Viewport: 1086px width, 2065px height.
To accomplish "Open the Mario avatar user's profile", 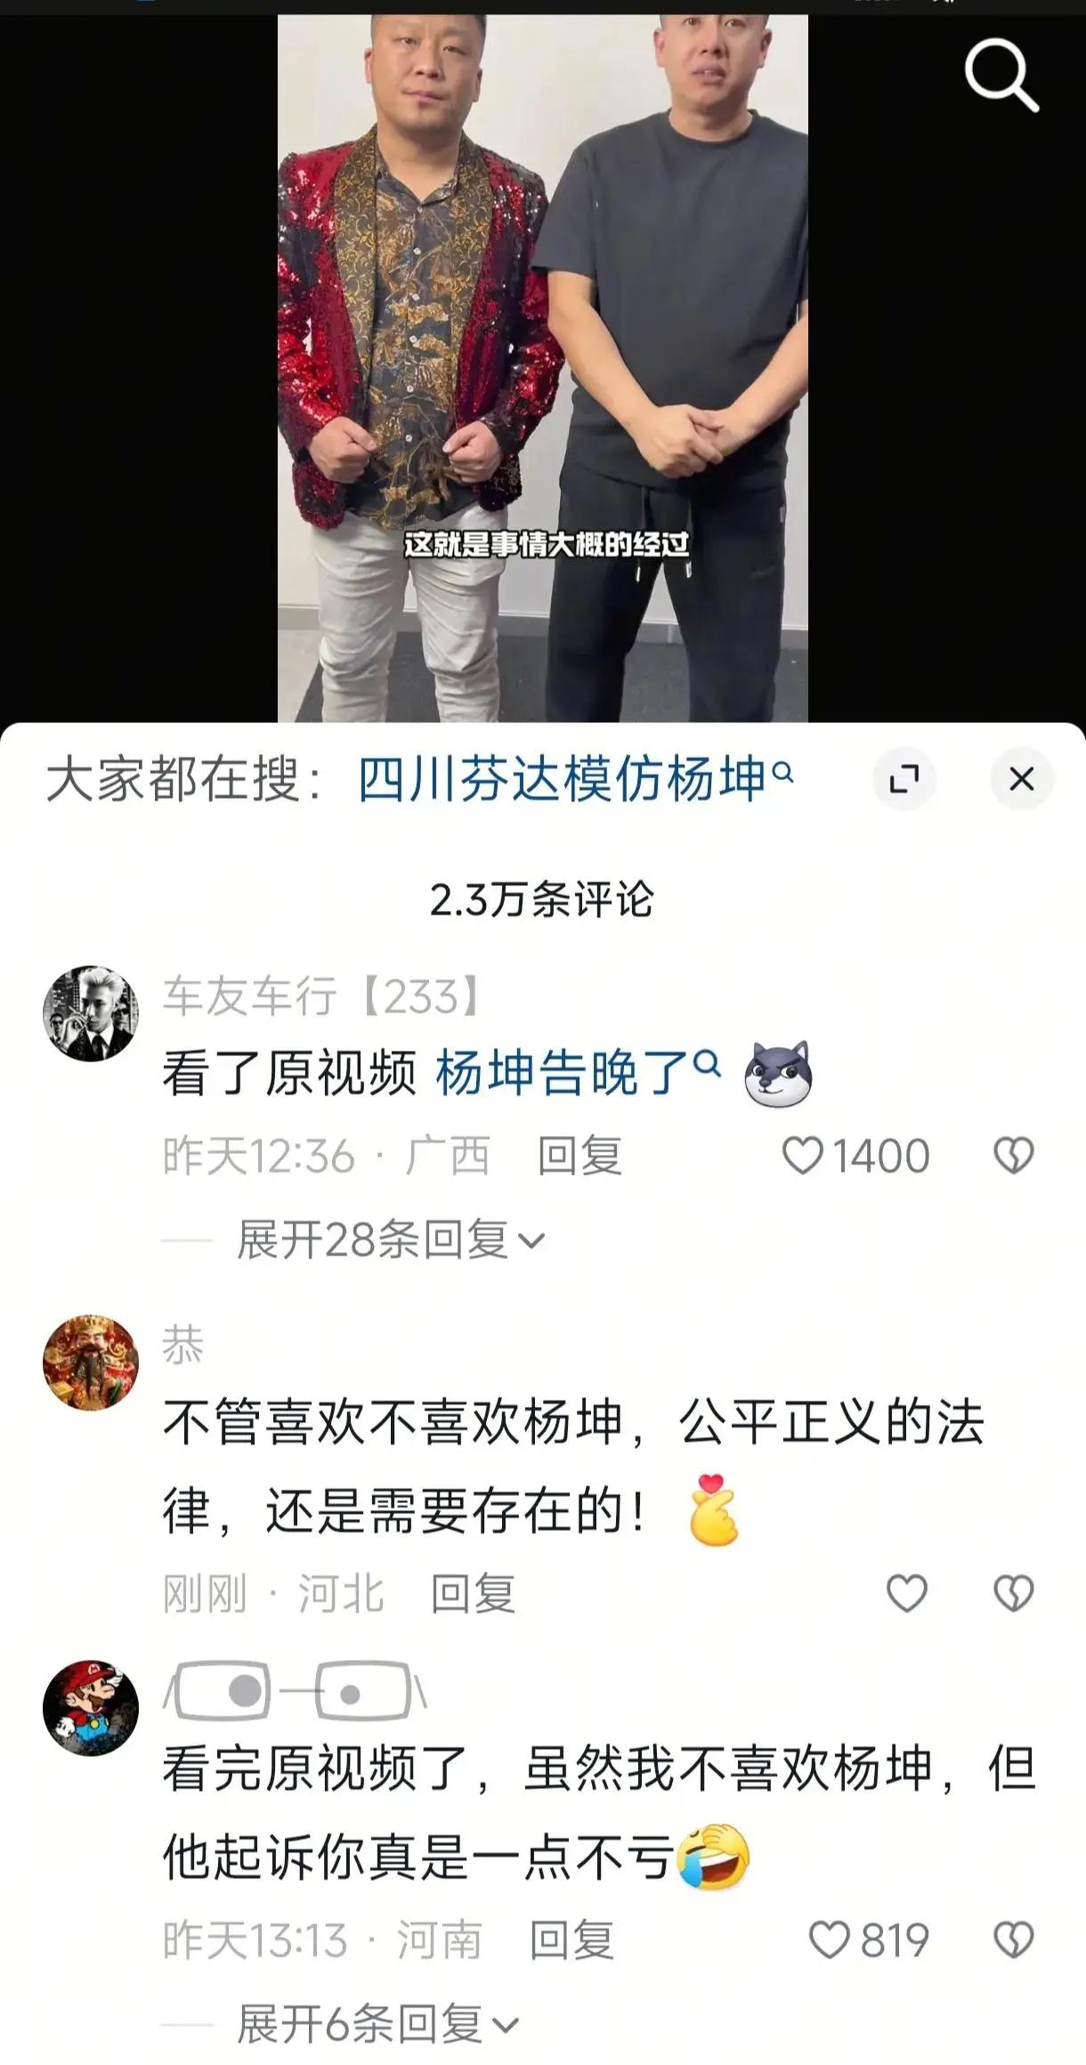I will (91, 1708).
